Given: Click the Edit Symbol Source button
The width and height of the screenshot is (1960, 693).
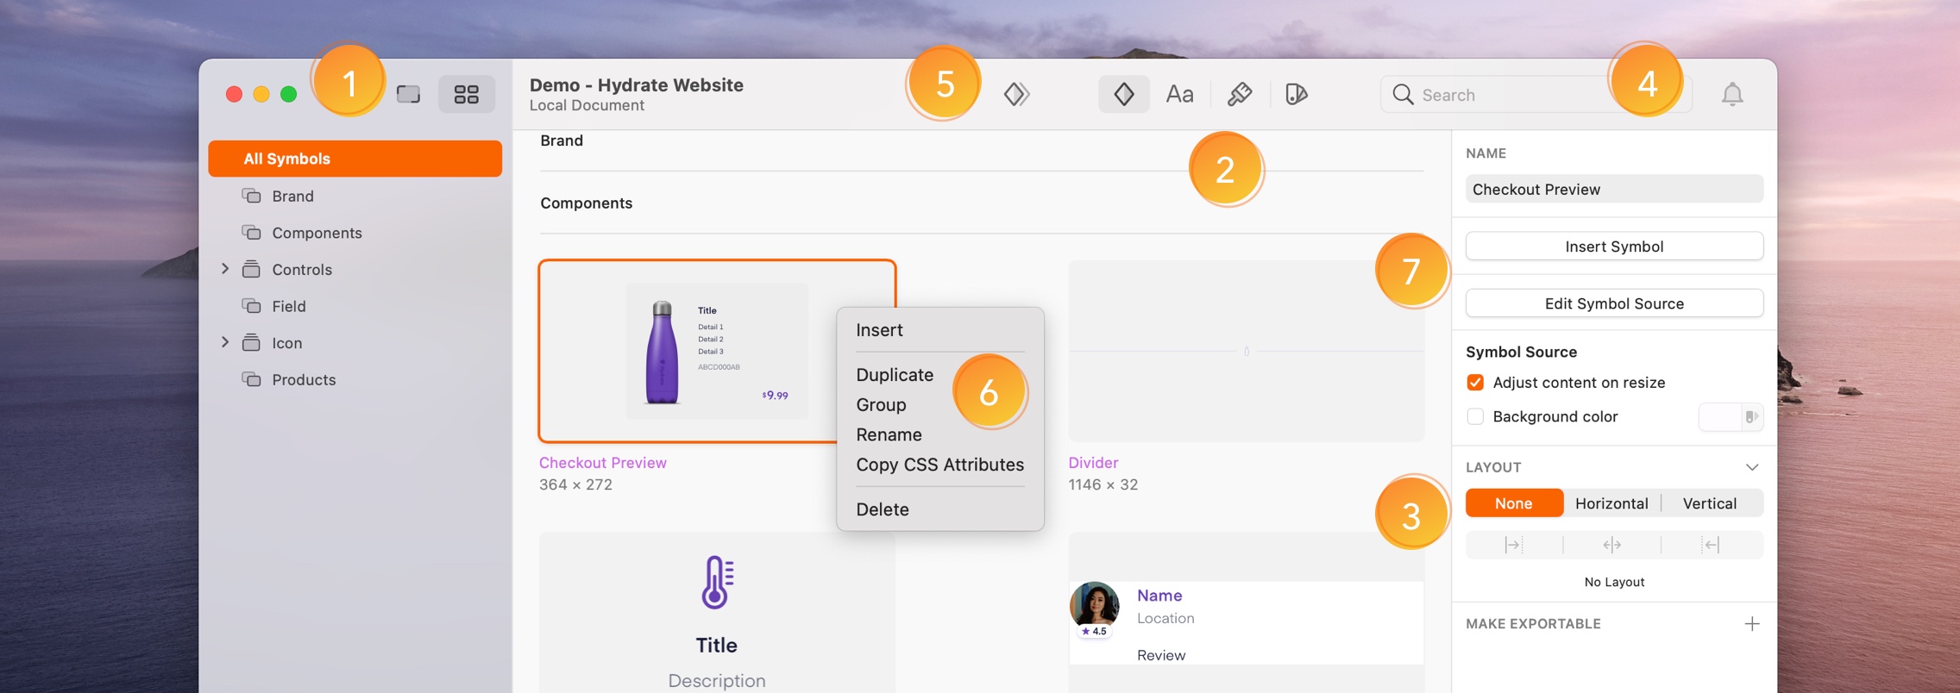Looking at the screenshot, I should tap(1613, 303).
